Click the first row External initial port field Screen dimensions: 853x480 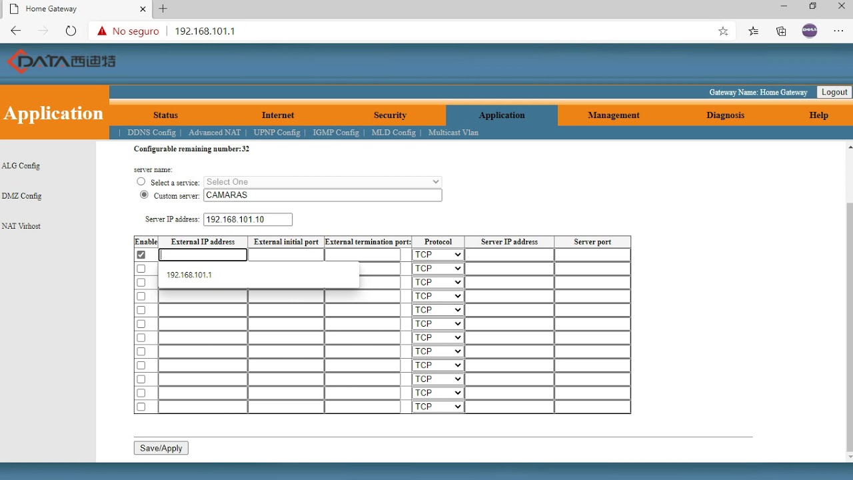(286, 255)
